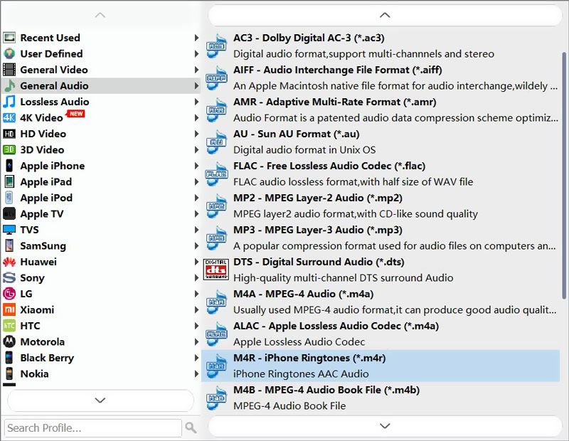Move the format list up with top arrow

tap(385, 15)
